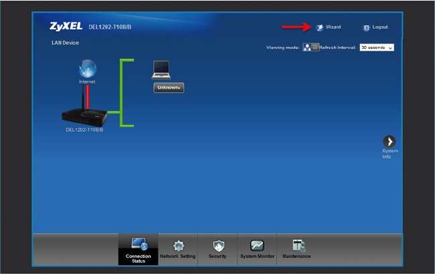Click the Wizard text link
Screen dimensions: 435x274
point(333,27)
